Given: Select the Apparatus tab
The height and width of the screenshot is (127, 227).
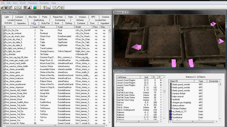Looking at the screenshot, I should [x=21, y=23].
